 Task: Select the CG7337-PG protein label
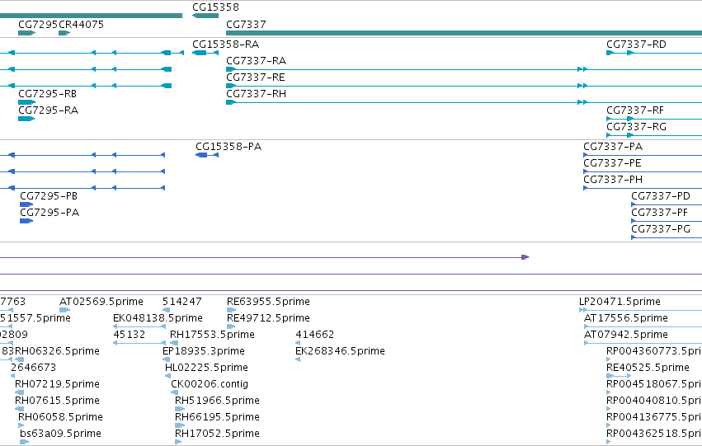point(661,229)
